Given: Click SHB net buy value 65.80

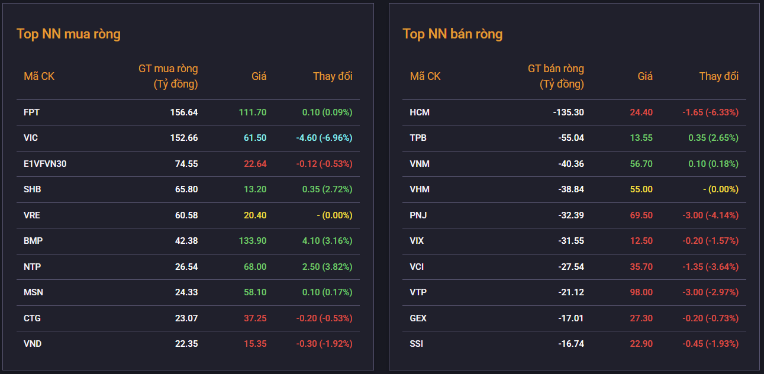Looking at the screenshot, I should (x=186, y=189).
